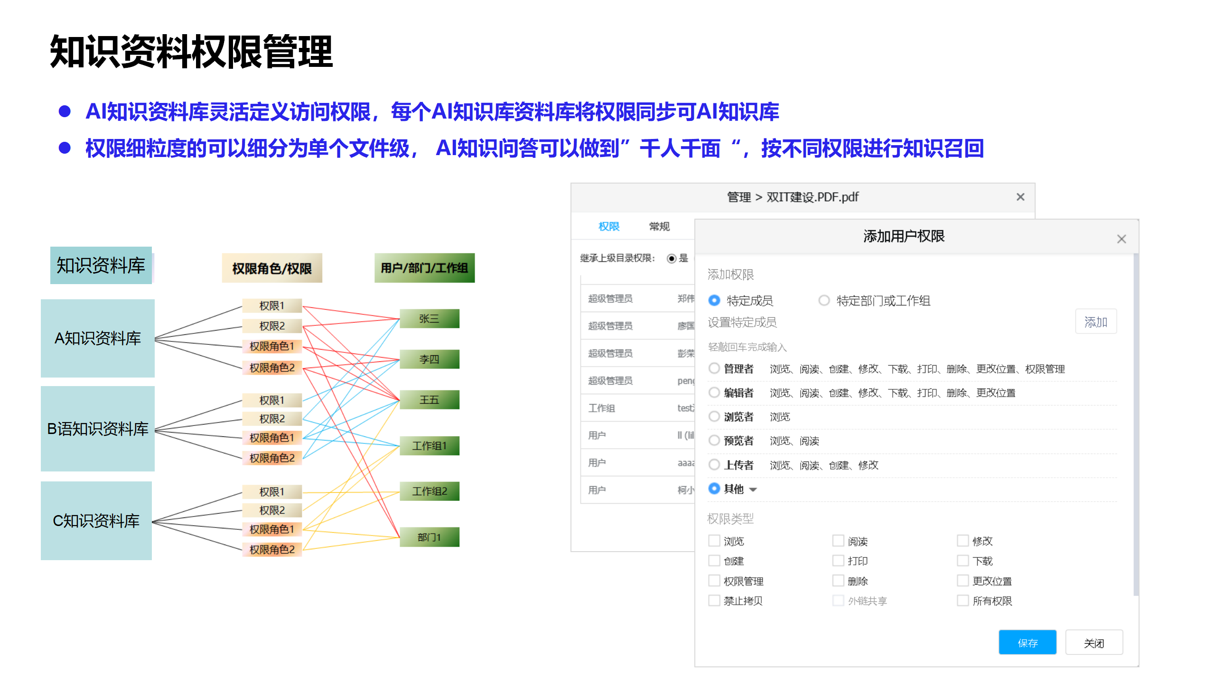
Task: Select 是 for 继承上级目录权限
Action: pyautogui.click(x=671, y=258)
